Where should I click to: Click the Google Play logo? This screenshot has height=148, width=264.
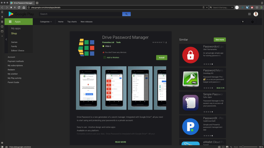pos(21,14)
